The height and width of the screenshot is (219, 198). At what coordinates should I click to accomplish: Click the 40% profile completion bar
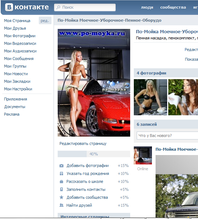(x=94, y=154)
